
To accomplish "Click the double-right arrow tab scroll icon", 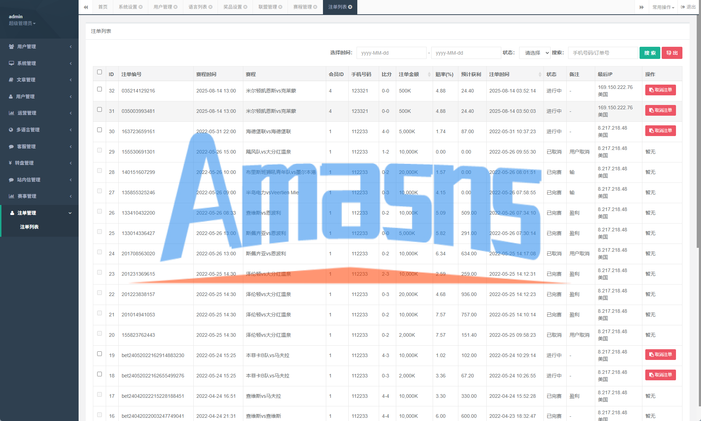I will click(642, 7).
